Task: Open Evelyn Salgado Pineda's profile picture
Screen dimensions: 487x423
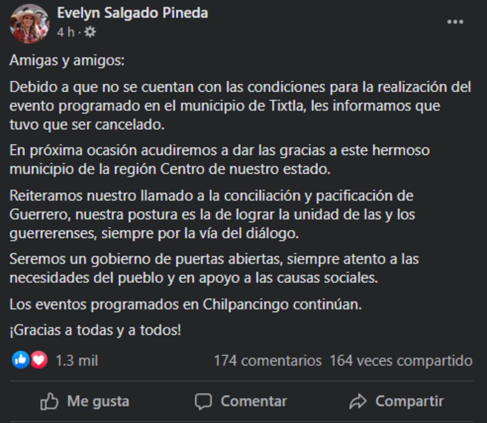Action: click(x=29, y=23)
